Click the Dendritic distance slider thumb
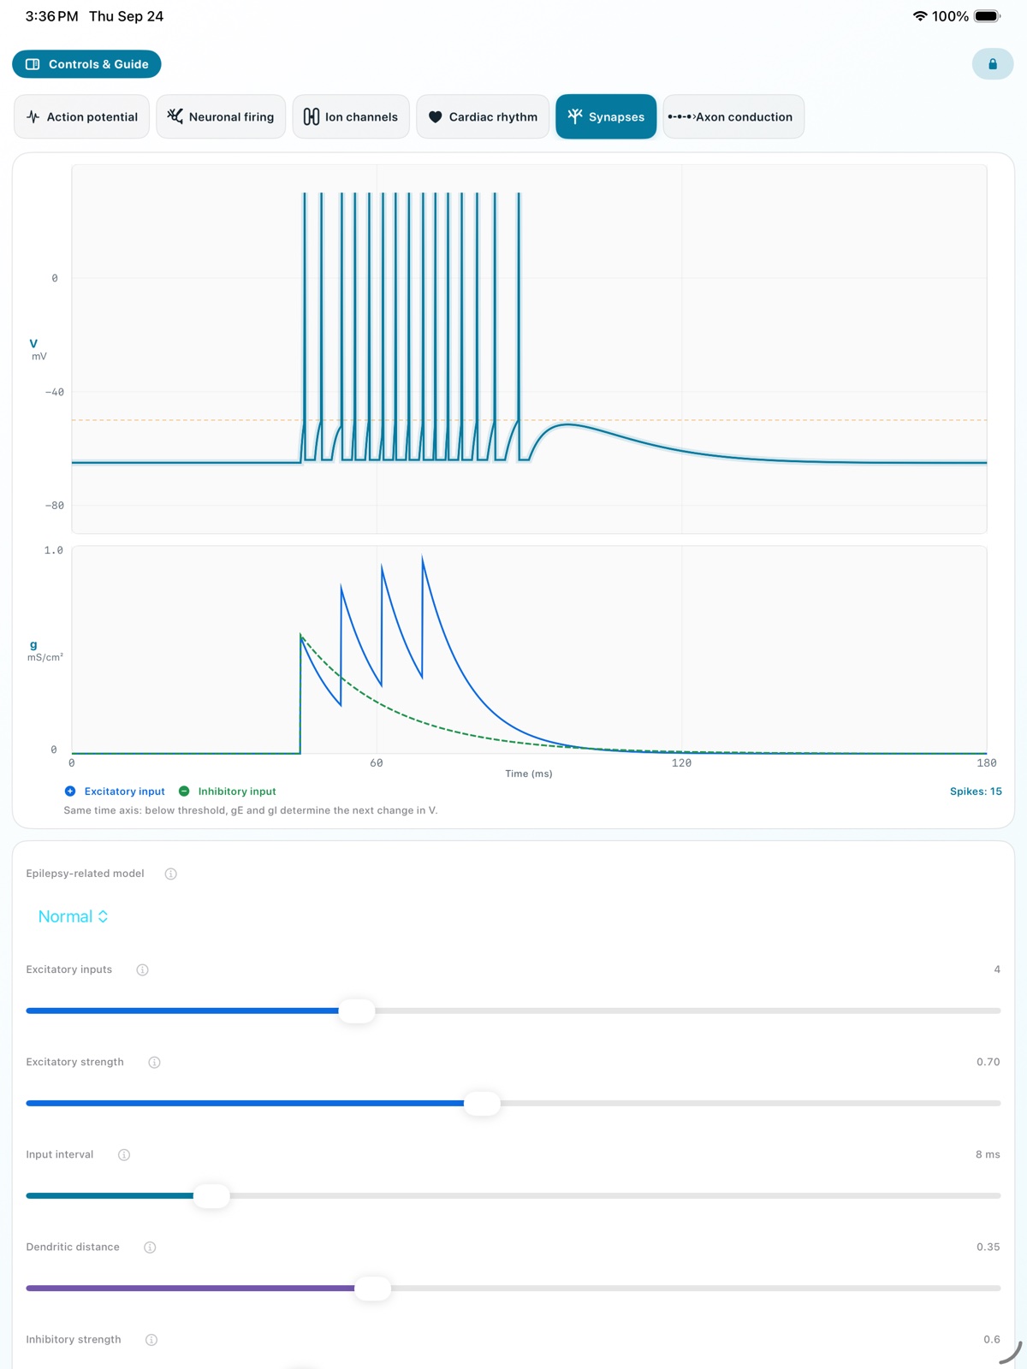This screenshot has width=1027, height=1369. [x=373, y=1288]
